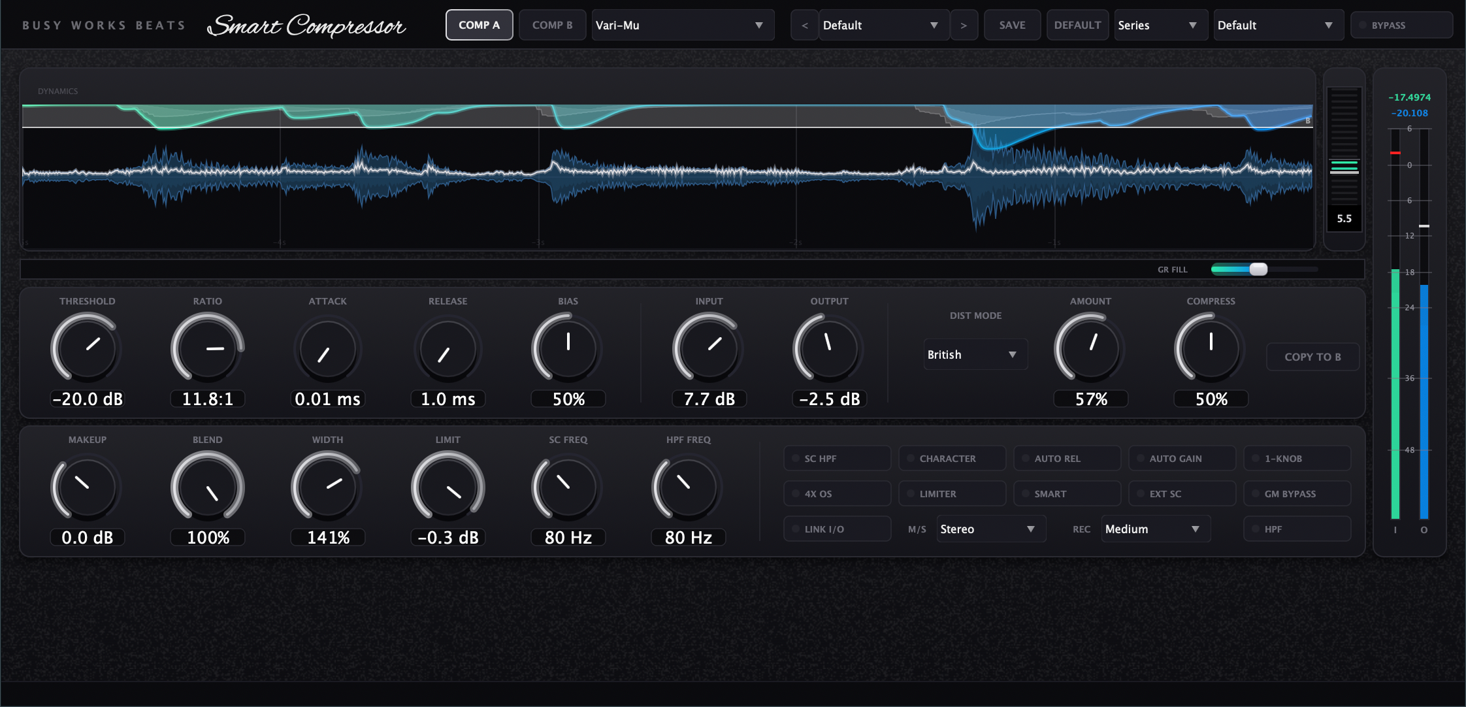This screenshot has width=1466, height=707.
Task: Switch to the COMP B tab
Action: pyautogui.click(x=552, y=25)
